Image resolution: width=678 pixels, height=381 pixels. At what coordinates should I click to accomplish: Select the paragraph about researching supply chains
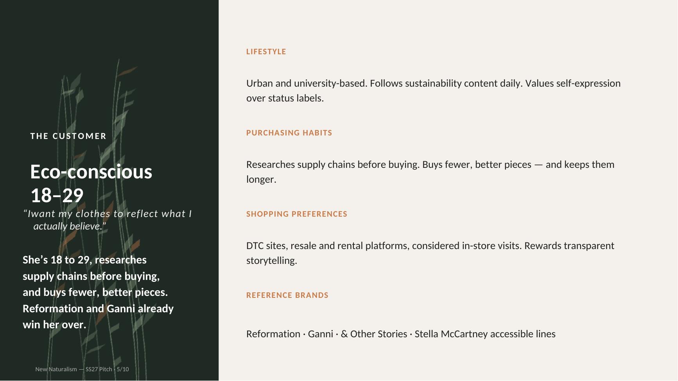[x=430, y=172]
